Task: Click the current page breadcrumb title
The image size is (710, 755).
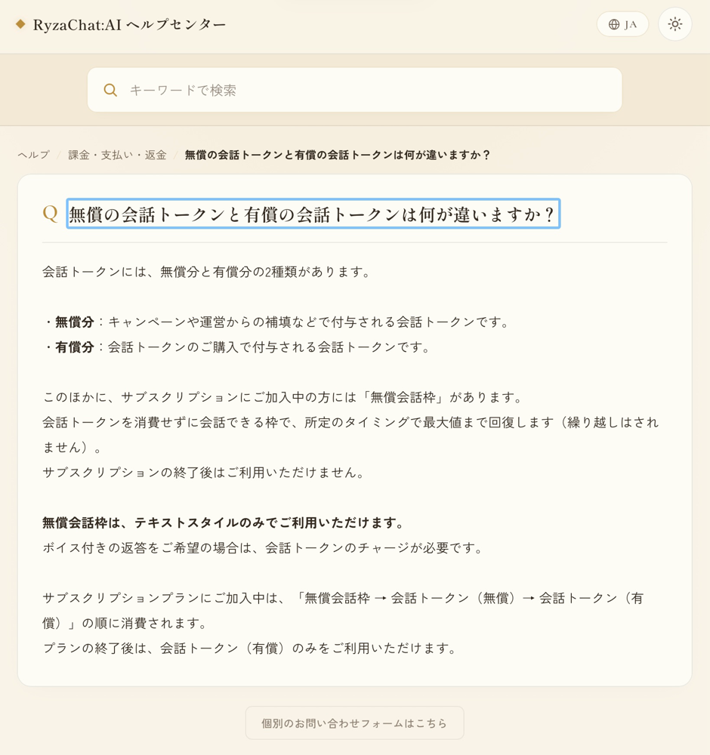Action: [x=337, y=155]
